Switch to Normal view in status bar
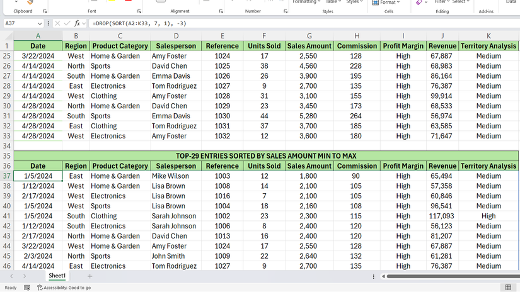520x292 pixels. tap(508, 288)
